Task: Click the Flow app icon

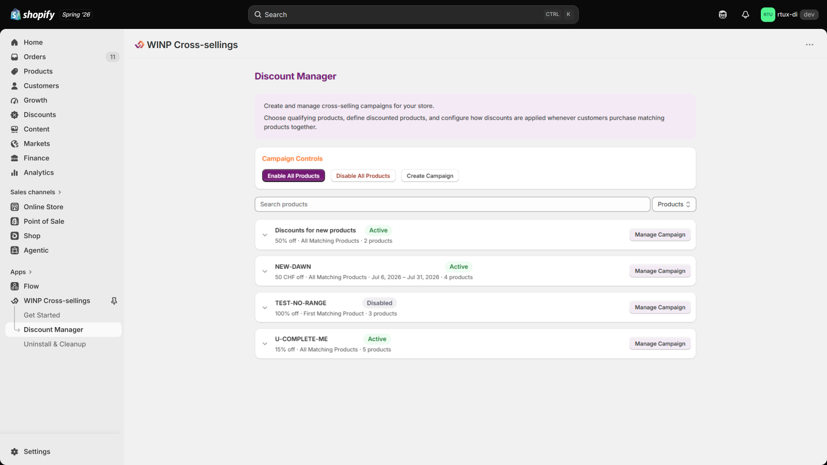Action: (14, 286)
